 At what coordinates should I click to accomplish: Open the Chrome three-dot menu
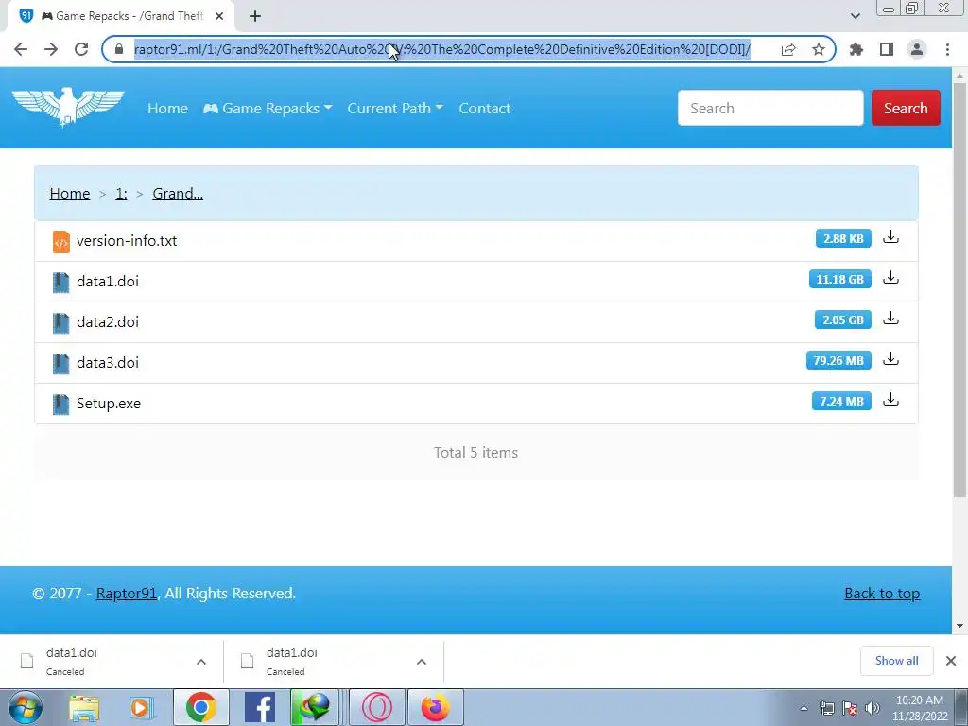tap(947, 49)
